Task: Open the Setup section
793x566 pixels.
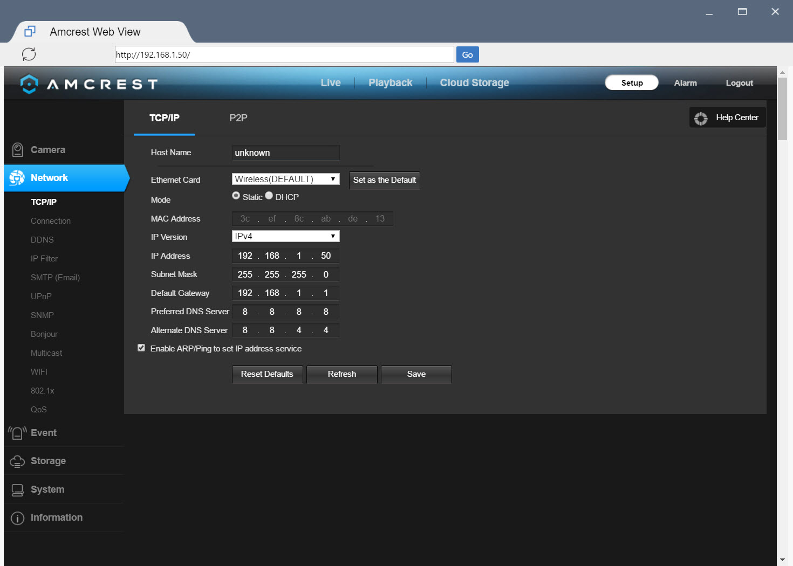Action: [x=632, y=82]
